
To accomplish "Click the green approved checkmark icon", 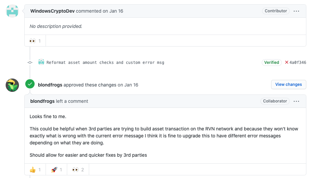I will tap(30, 85).
